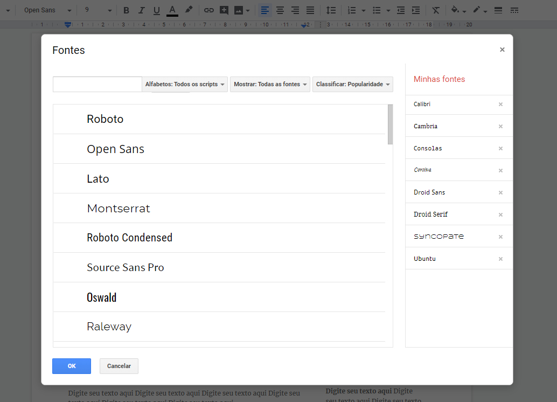Decrease the indent
The height and width of the screenshot is (402, 557).
click(x=400, y=10)
